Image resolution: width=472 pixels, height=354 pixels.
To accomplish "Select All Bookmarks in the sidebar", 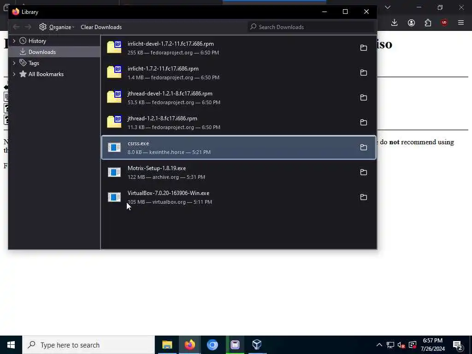I will click(x=46, y=74).
